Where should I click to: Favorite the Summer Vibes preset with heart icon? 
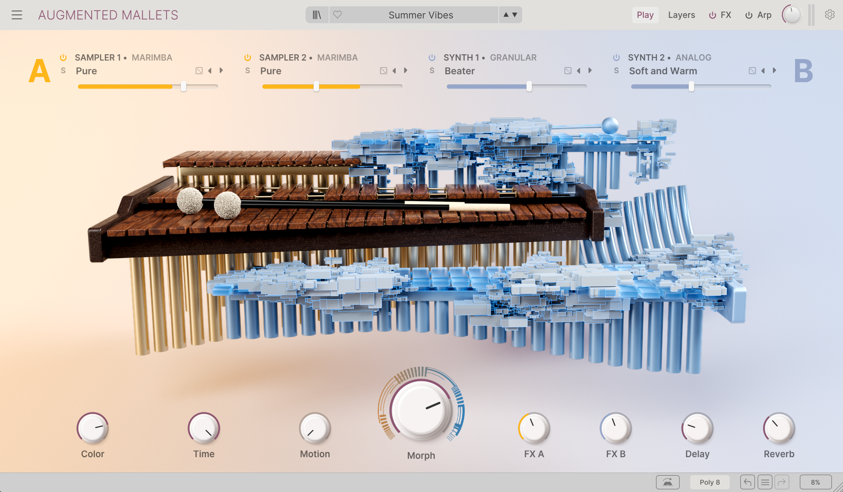338,15
